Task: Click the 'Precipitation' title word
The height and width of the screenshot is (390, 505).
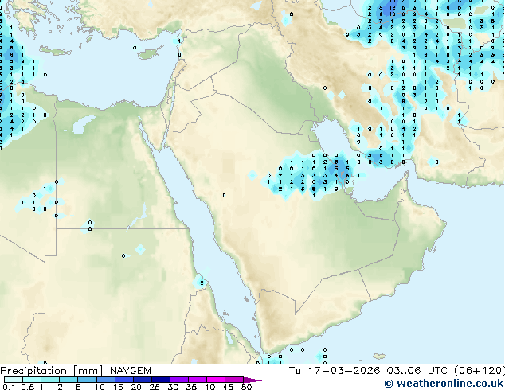Action: [33, 371]
